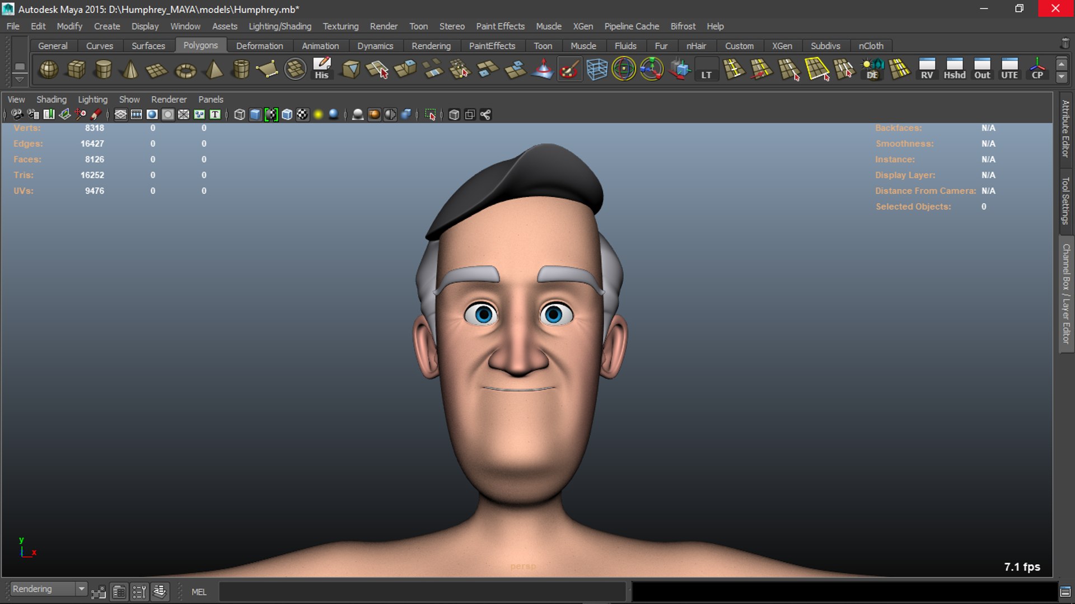1075x604 pixels.
Task: Switch to the Rendering shelf tab
Action: tap(431, 46)
